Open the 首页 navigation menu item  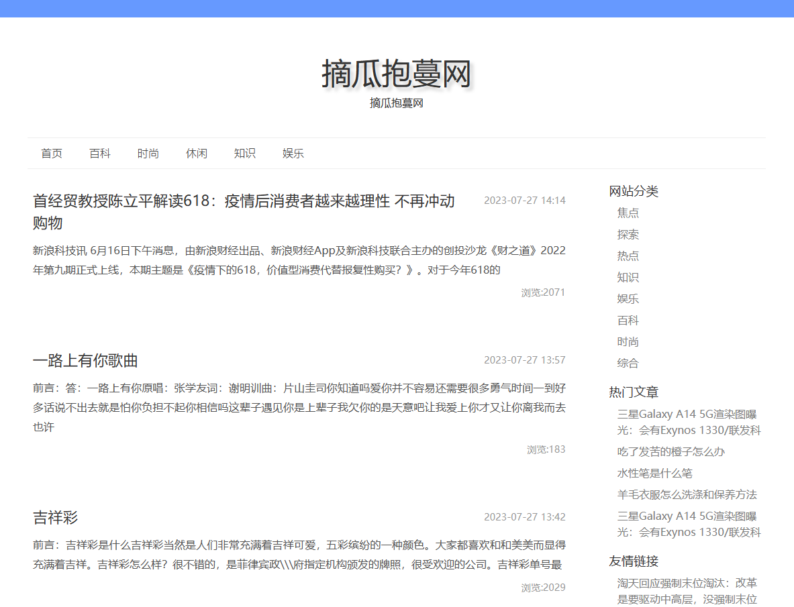52,153
